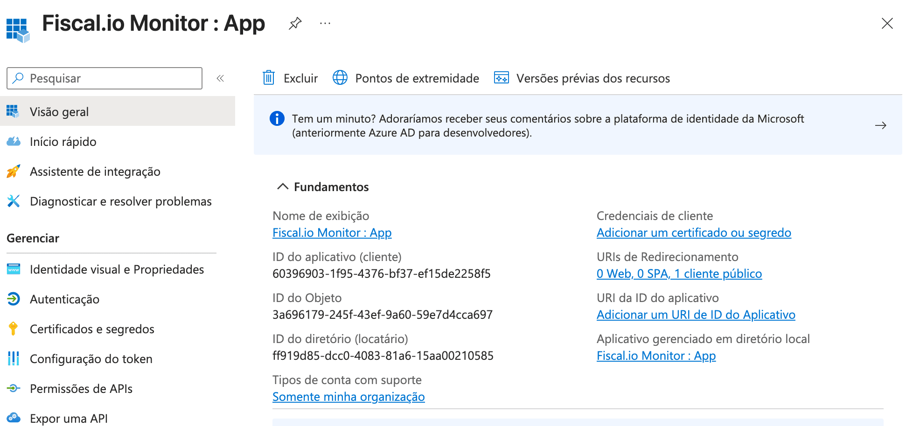The image size is (920, 426).
Task: Click the URI da ID do aplicativo label
Action: coord(658,298)
